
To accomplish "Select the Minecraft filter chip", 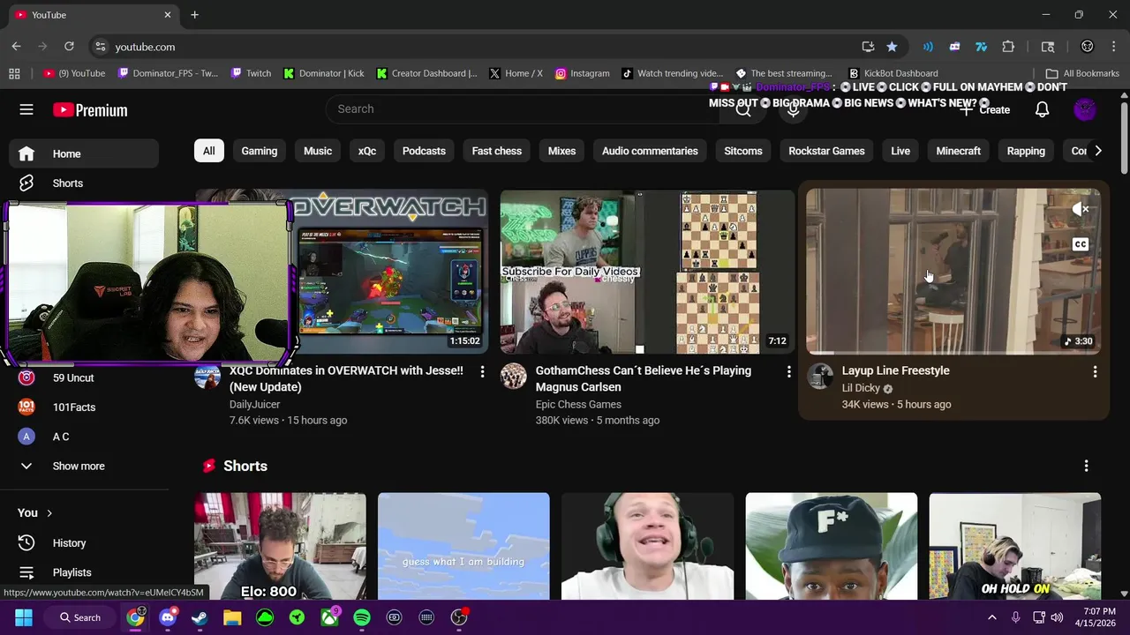I will coord(958,151).
